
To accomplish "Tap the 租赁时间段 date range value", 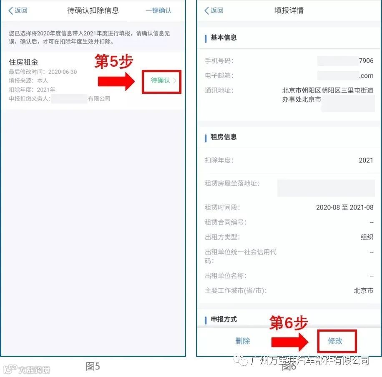I will point(345,207).
